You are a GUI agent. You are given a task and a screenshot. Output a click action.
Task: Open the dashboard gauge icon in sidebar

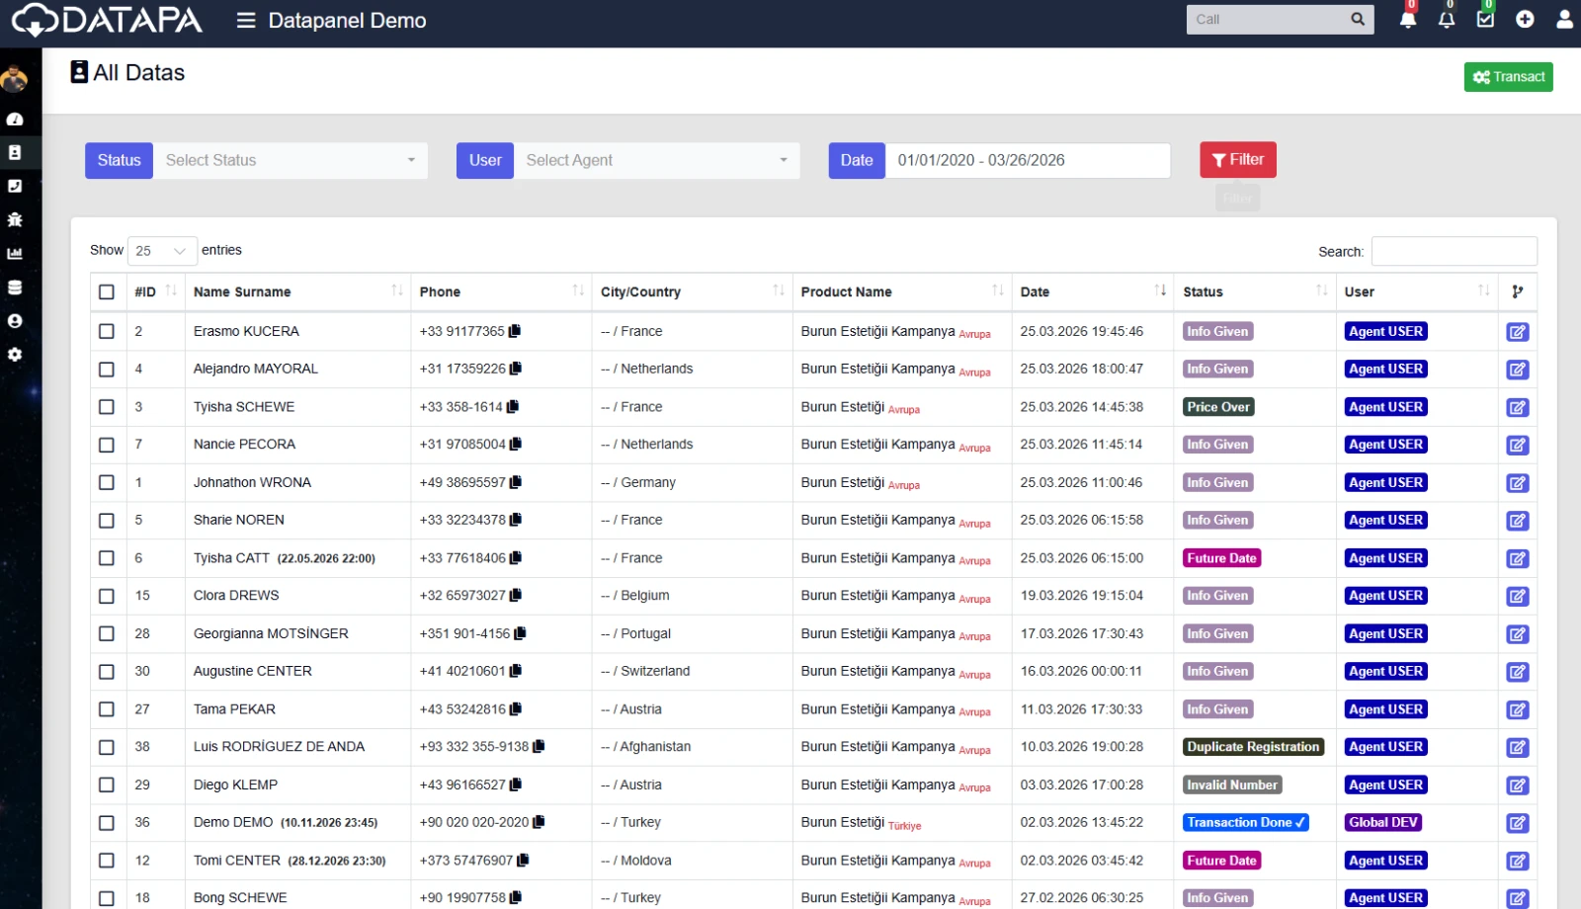pos(15,120)
